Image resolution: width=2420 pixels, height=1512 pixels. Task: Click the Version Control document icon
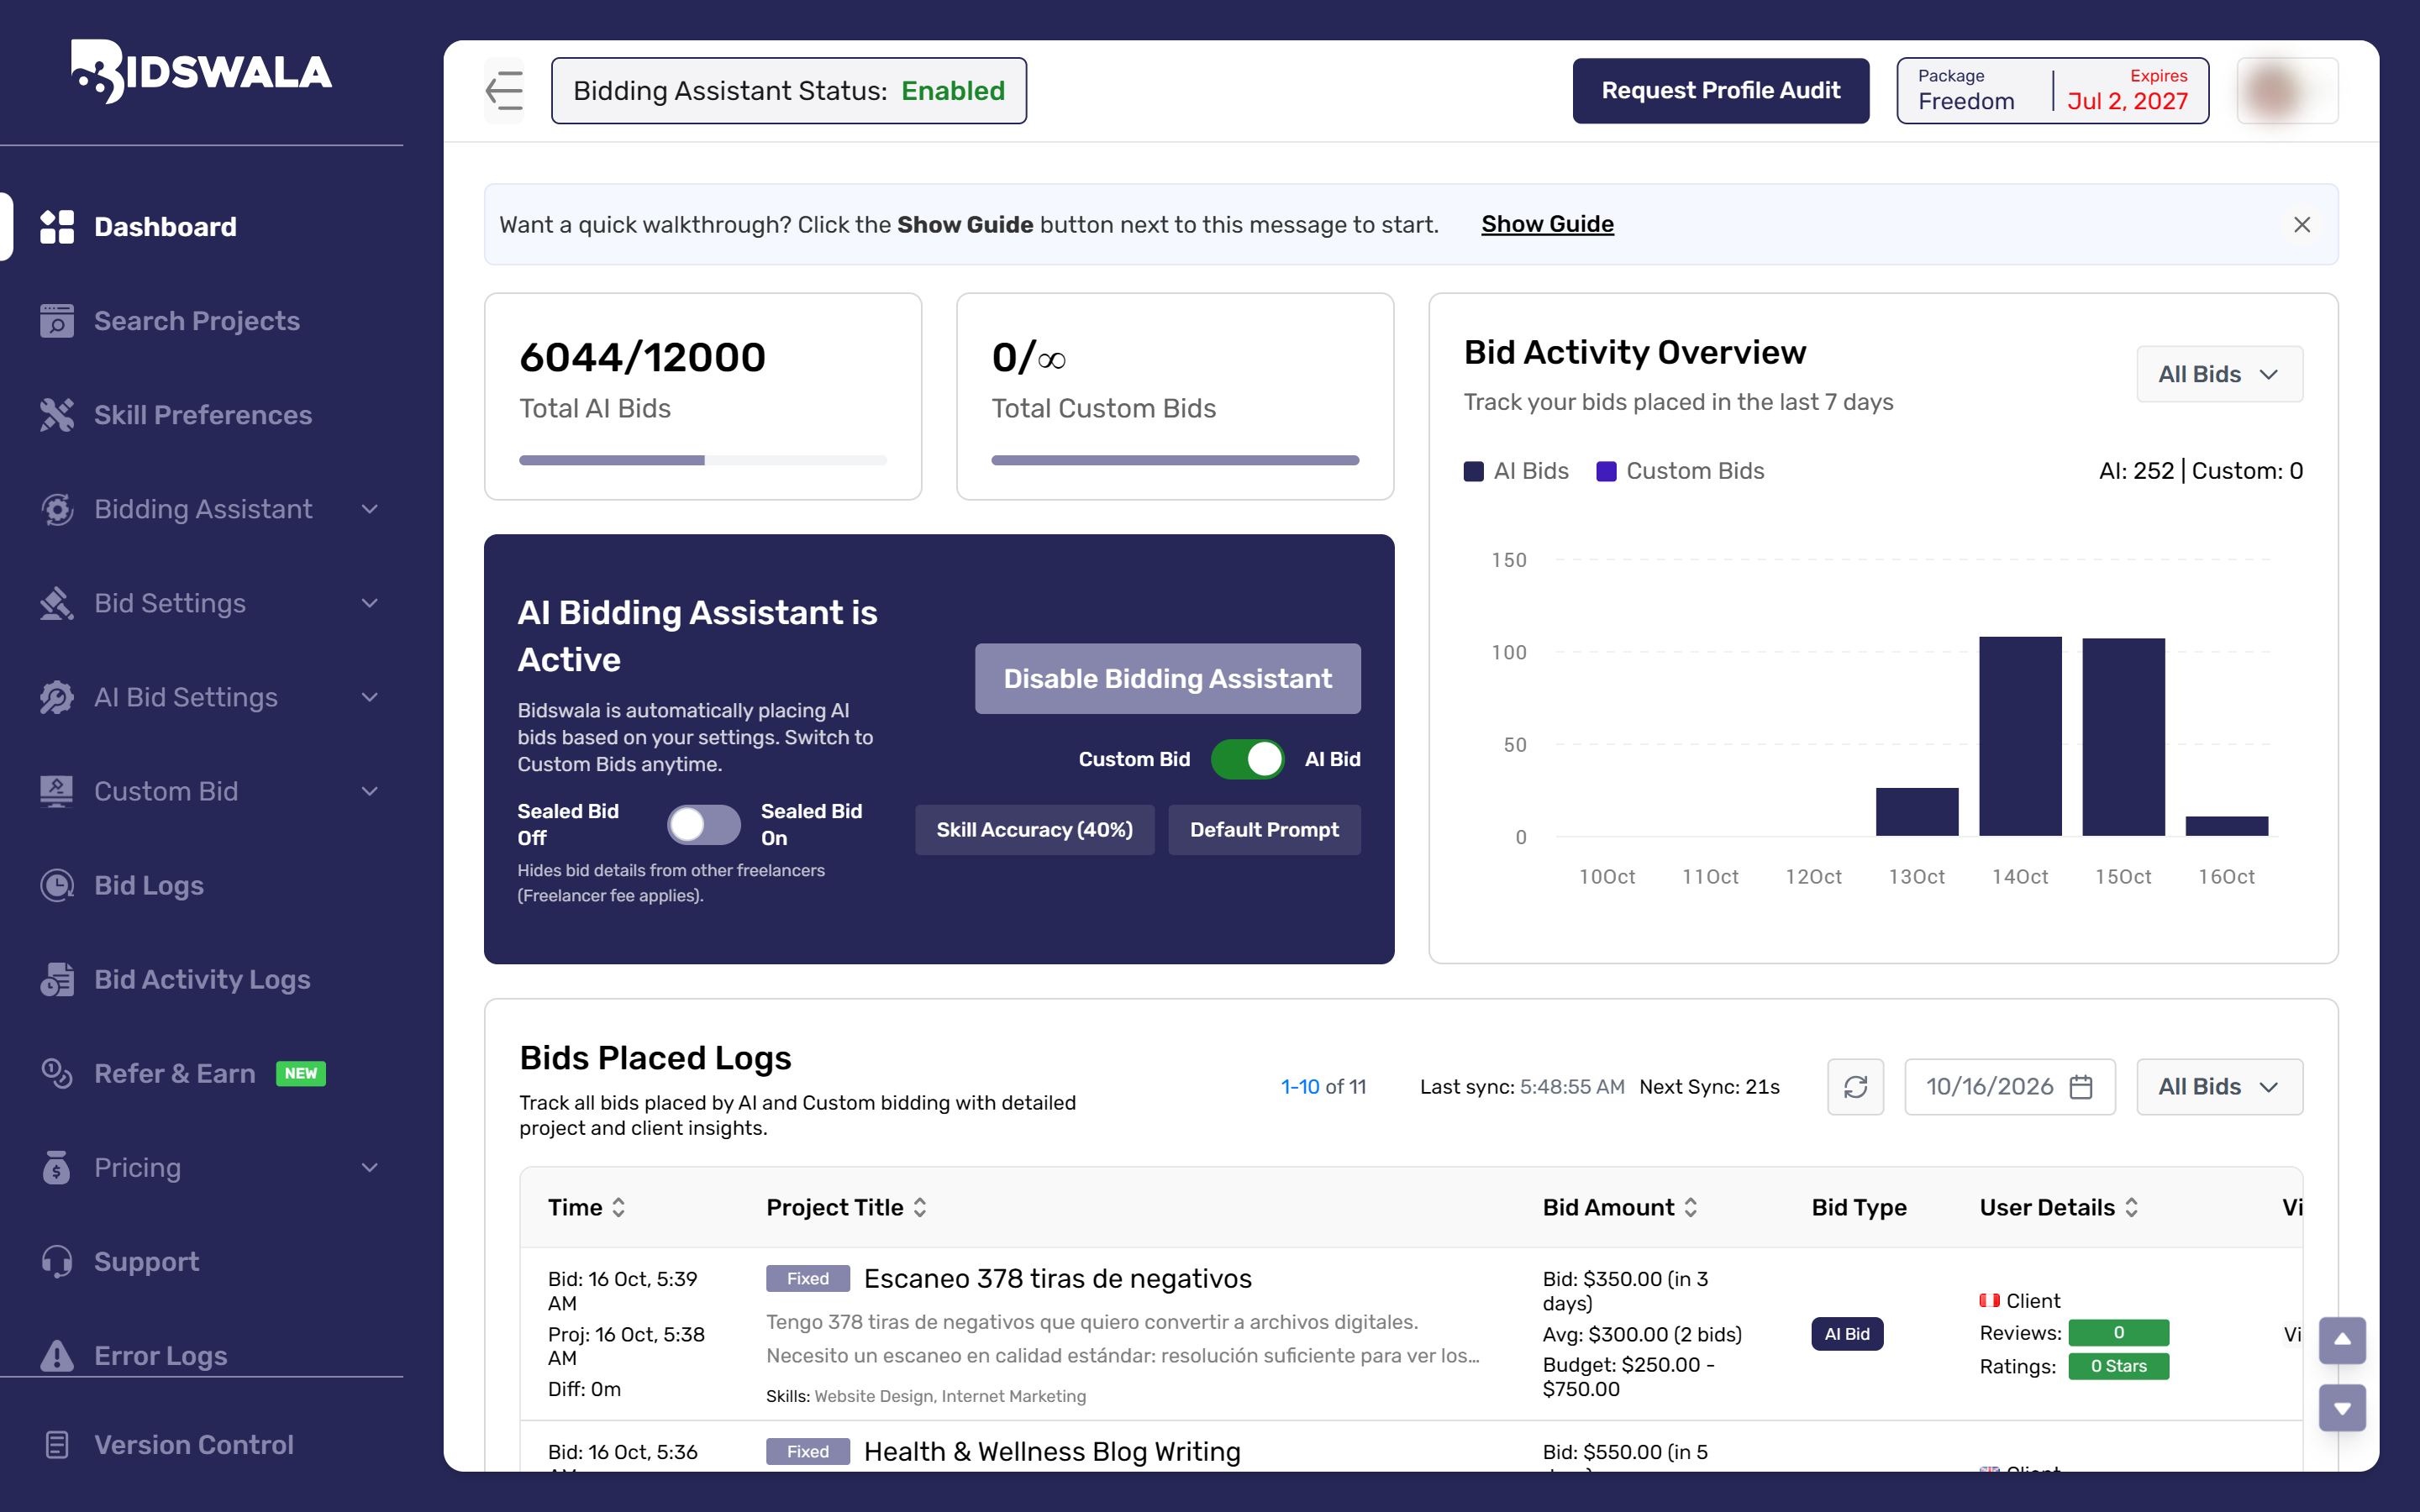tap(57, 1445)
